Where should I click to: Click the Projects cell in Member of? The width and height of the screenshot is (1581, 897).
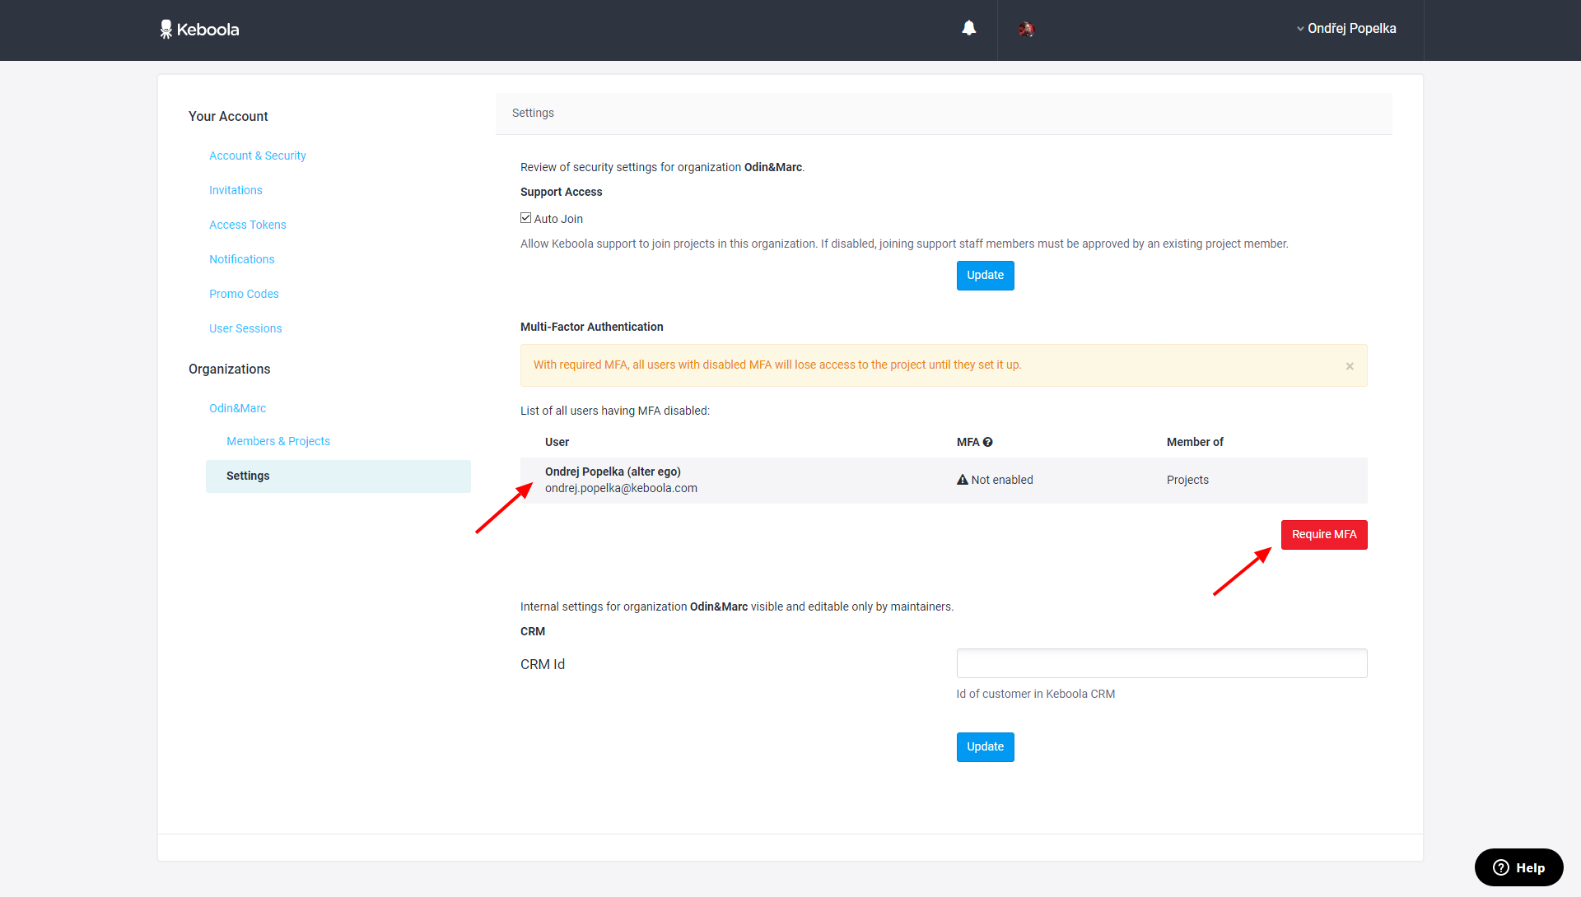tap(1187, 480)
